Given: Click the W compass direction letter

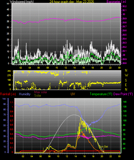Looking at the screenshot, I should pos(126,75).
